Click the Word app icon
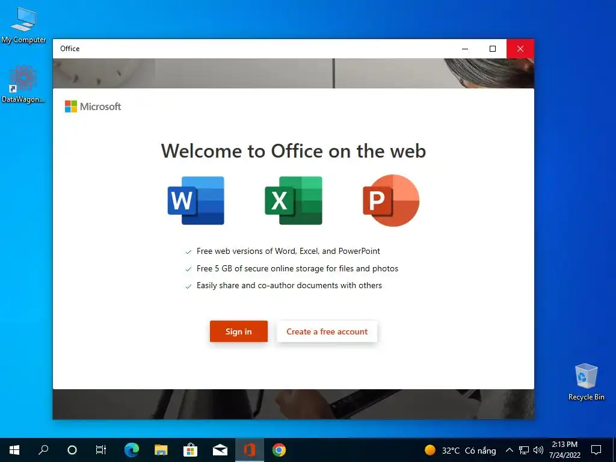The image size is (616, 462). [196, 200]
